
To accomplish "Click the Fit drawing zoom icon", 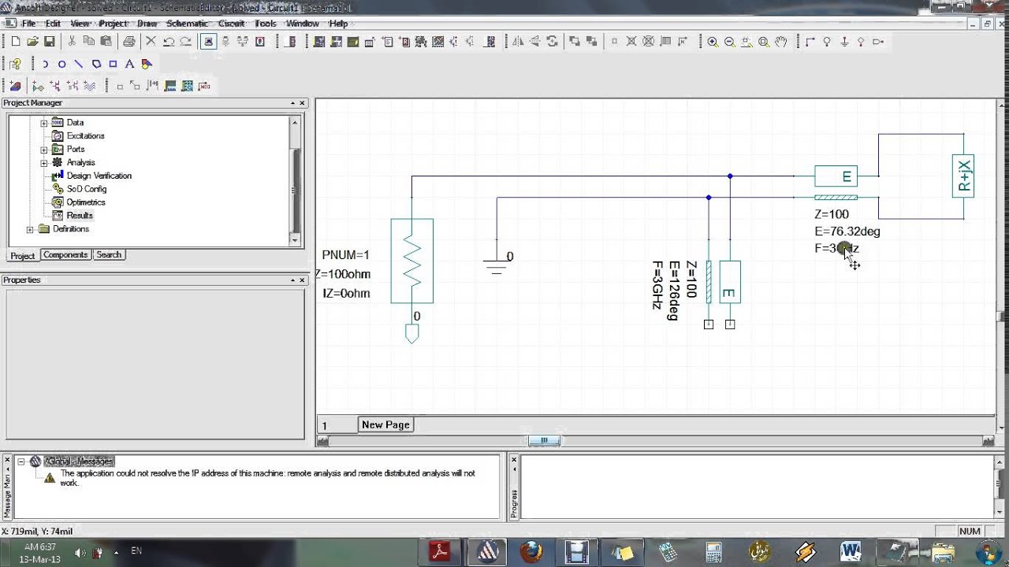I will click(x=764, y=42).
